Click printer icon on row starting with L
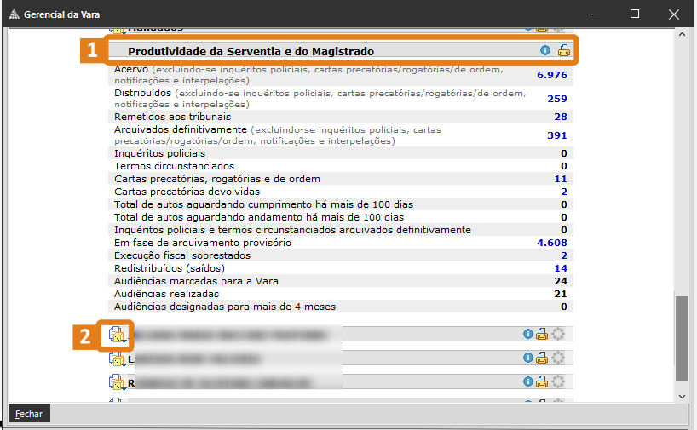Screen dimensions: 697x430 pos(542,358)
